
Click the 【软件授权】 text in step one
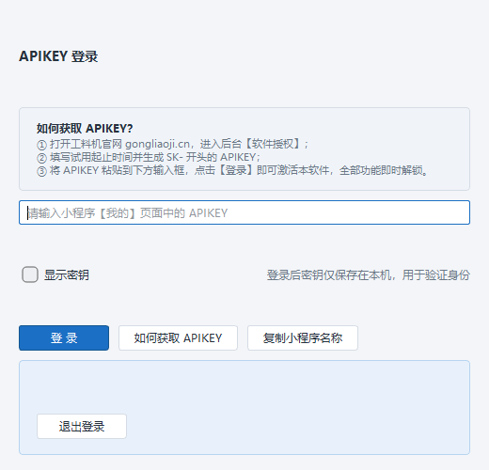pyautogui.click(x=273, y=144)
